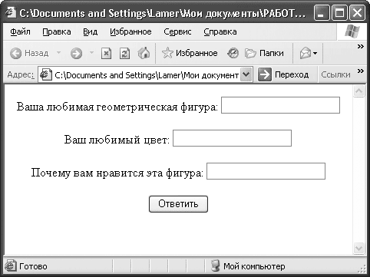Open Избранное star in the toolbar
This screenshot has width=370, height=277.
(x=167, y=53)
